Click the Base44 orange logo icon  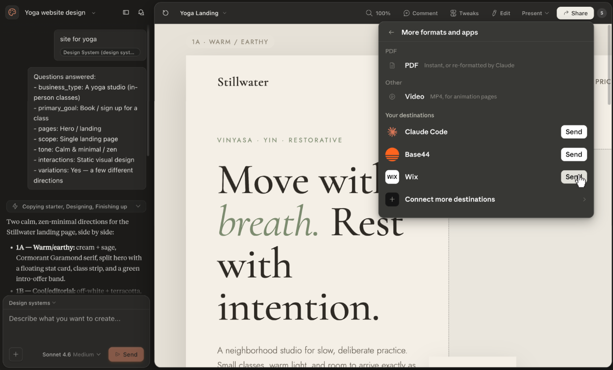(392, 155)
